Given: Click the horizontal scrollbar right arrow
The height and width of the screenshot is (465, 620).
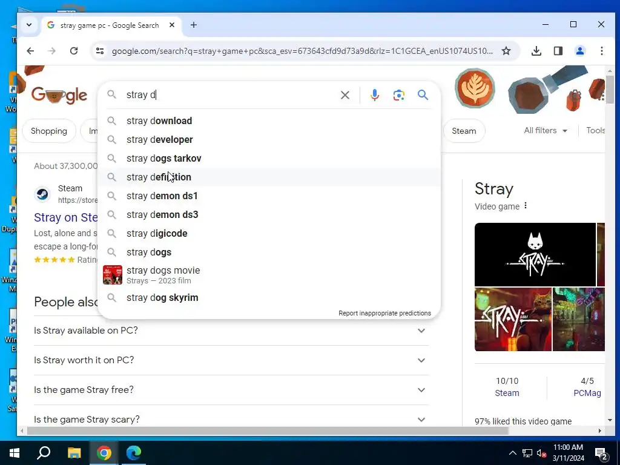Looking at the screenshot, I should click(600, 431).
